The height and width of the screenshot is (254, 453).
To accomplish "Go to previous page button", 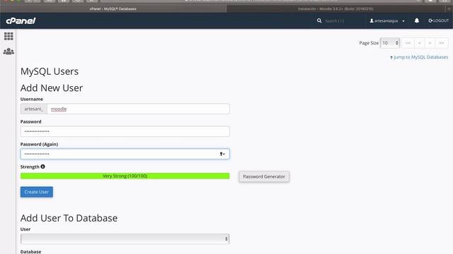I will [x=420, y=43].
